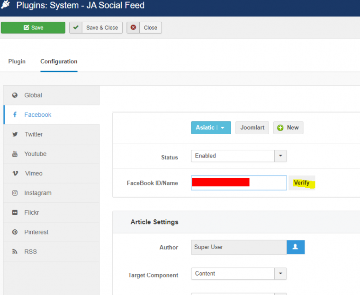Open the Target Component Content dropdown
The image size is (360, 295).
(239, 274)
